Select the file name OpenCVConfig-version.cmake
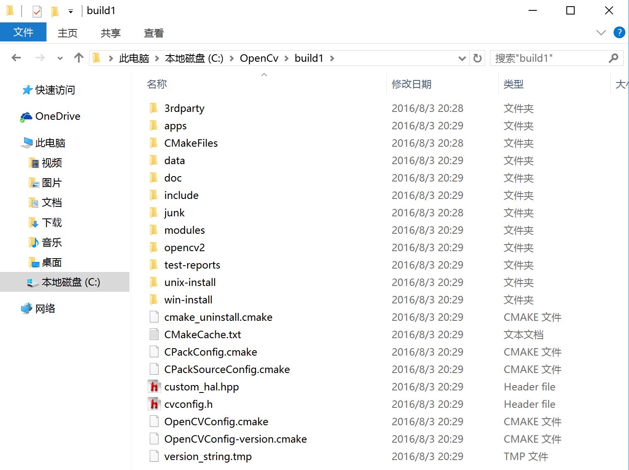 tap(236, 439)
